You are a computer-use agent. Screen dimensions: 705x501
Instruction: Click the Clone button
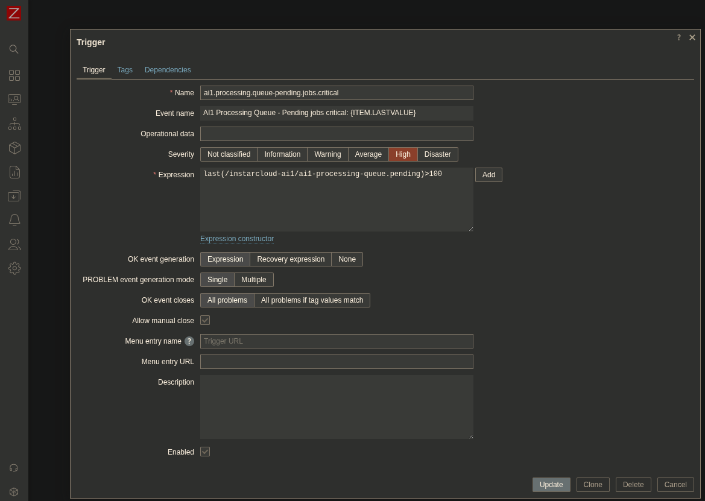[x=593, y=484]
